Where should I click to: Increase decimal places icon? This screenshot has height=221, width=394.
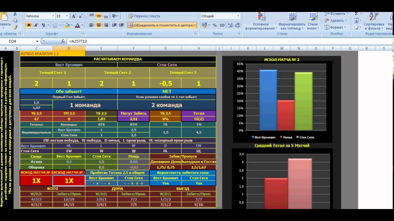pos(230,25)
